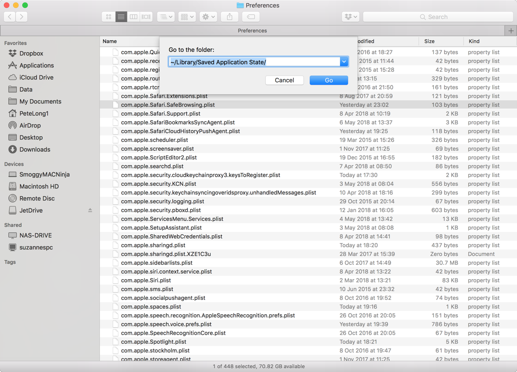
Task: Select com.apple.sharingd.plist.XZE1C3u
Action: [308, 254]
